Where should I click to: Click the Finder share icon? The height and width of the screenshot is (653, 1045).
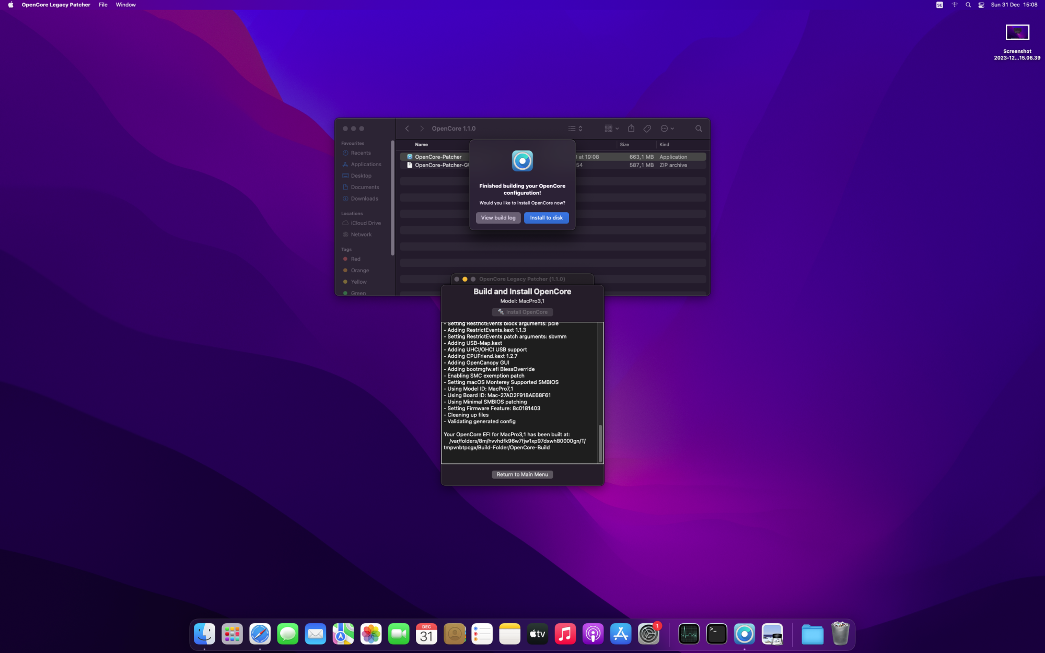(x=631, y=129)
